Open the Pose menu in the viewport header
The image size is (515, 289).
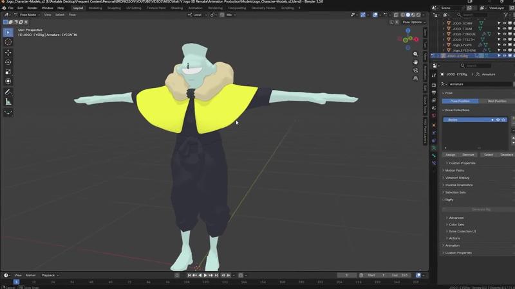click(72, 15)
